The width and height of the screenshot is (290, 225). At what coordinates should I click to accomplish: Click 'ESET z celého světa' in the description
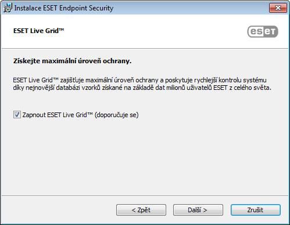pyautogui.click(x=242, y=88)
